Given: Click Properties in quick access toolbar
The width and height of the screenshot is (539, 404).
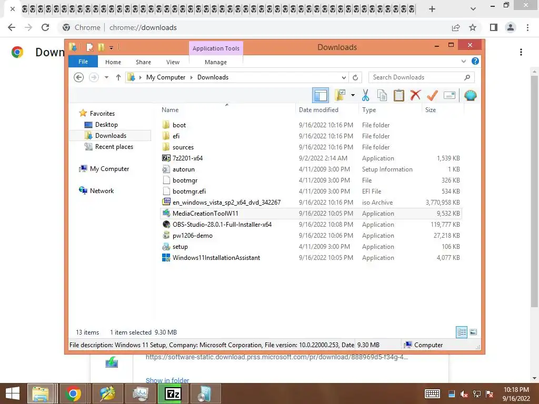Looking at the screenshot, I should 89,47.
